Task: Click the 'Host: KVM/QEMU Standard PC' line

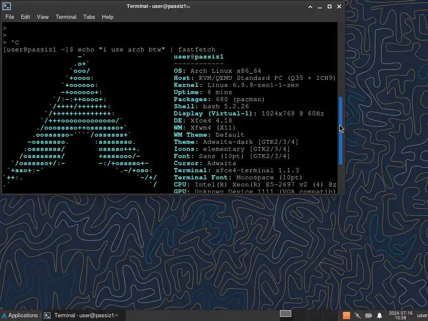Action: point(255,78)
